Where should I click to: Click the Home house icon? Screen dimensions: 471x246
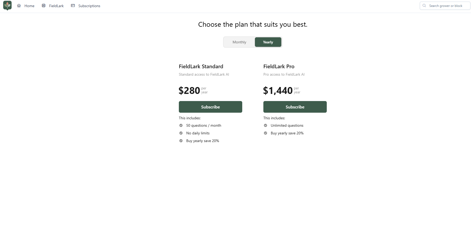point(19,6)
